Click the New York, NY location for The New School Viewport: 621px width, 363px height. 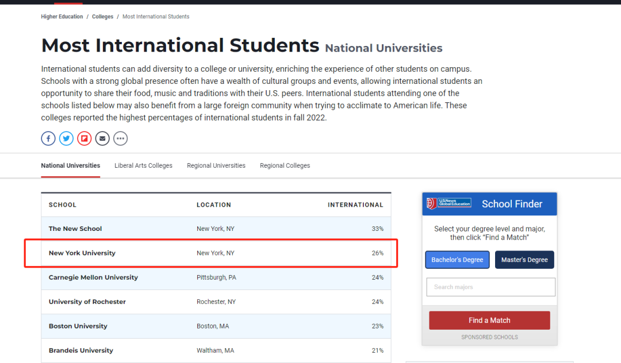[x=216, y=229]
